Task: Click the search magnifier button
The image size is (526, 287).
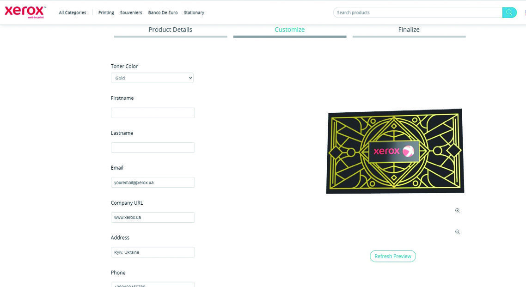Action: click(x=509, y=12)
